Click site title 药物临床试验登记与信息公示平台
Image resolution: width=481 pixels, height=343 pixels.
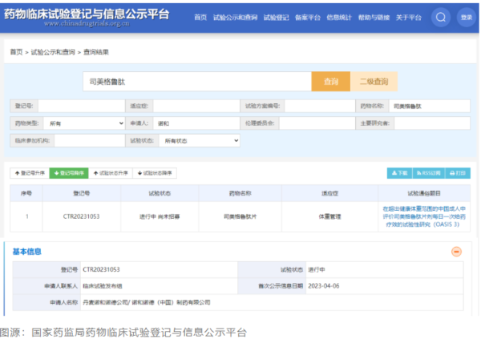pos(87,14)
